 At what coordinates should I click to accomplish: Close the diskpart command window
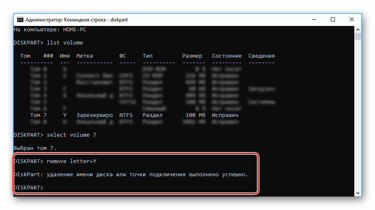coord(351,19)
